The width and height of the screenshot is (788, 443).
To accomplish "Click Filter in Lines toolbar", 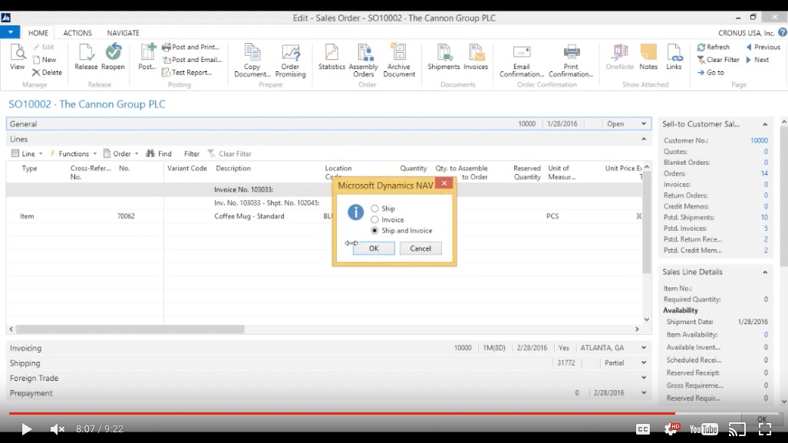I will (x=192, y=154).
